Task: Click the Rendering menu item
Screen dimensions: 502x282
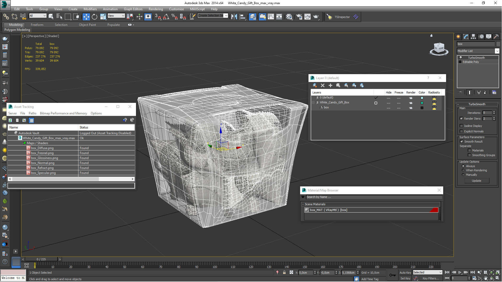Action: pyautogui.click(x=155, y=9)
